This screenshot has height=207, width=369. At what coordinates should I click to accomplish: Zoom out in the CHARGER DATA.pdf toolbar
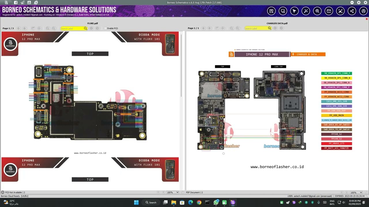(232, 28)
